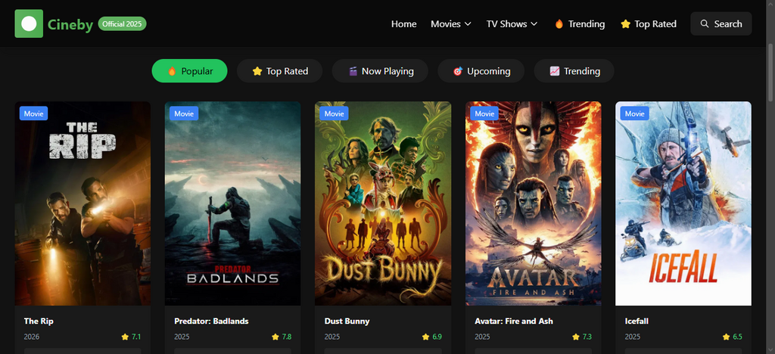Click the Cineby brand name link
Image resolution: width=775 pixels, height=354 pixels.
tap(70, 24)
